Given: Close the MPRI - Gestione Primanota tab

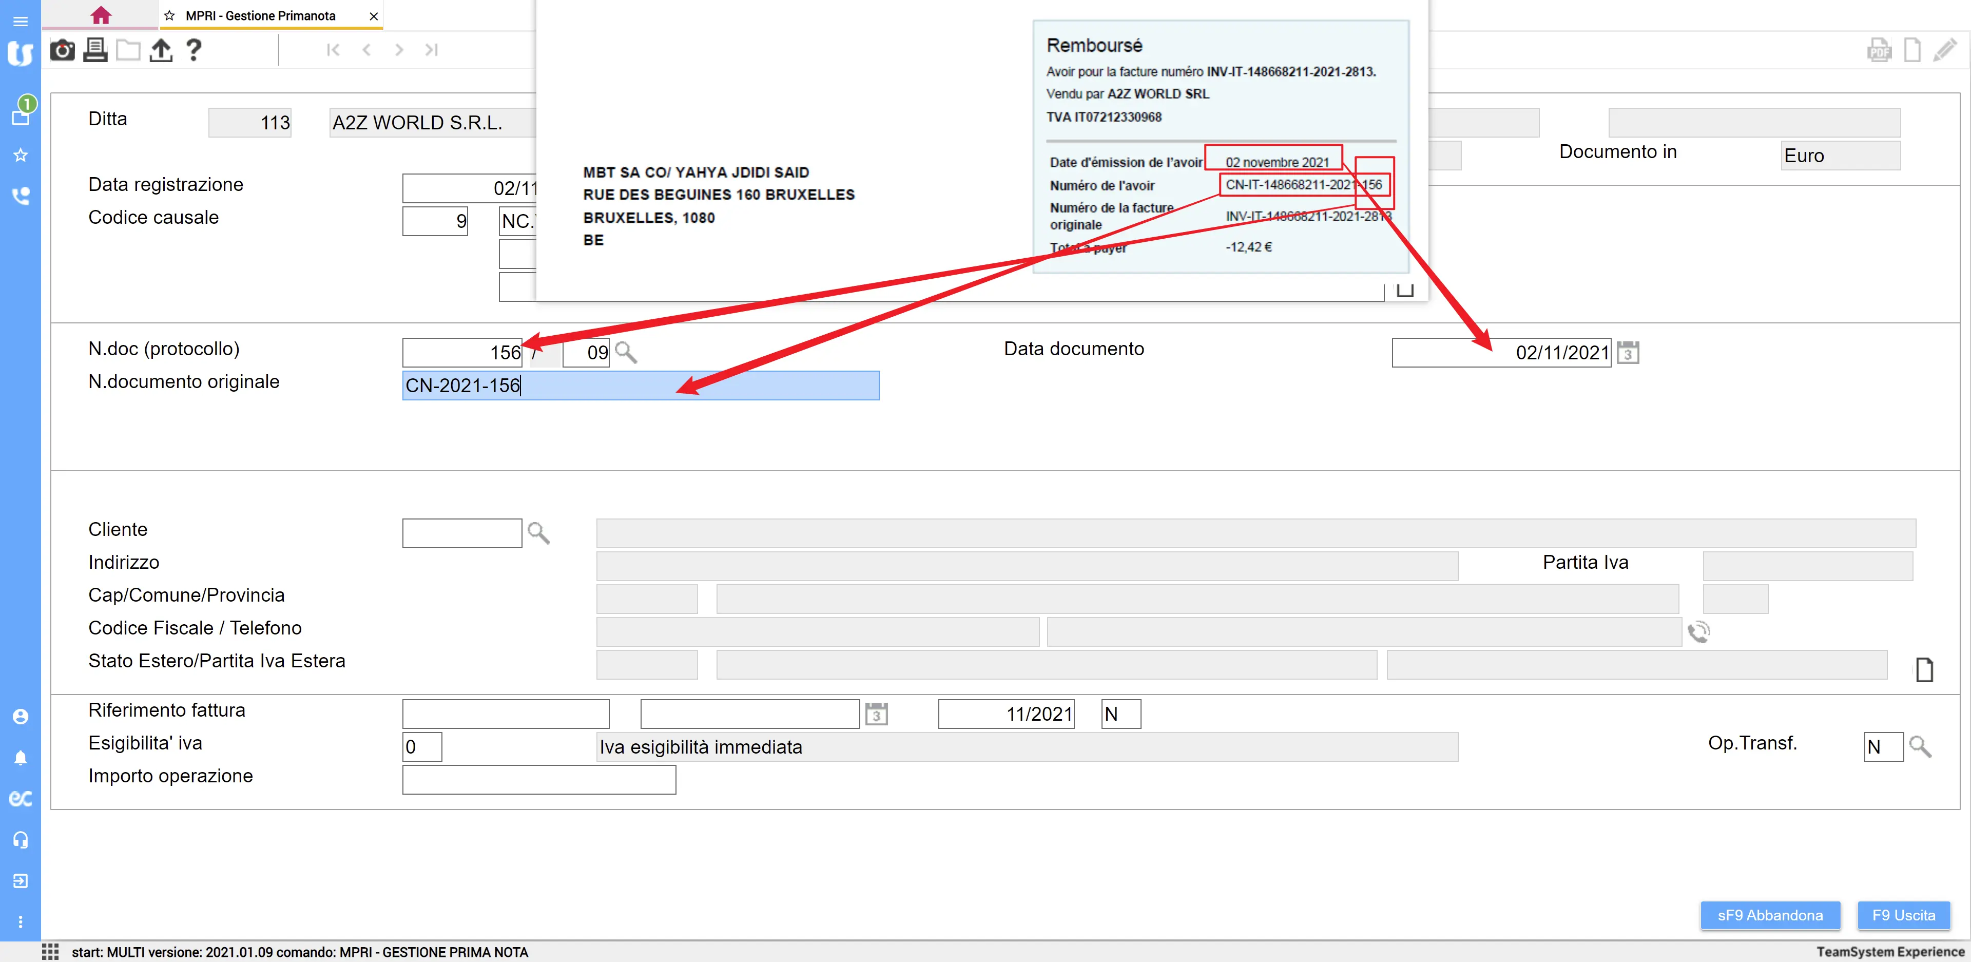Looking at the screenshot, I should tap(373, 16).
